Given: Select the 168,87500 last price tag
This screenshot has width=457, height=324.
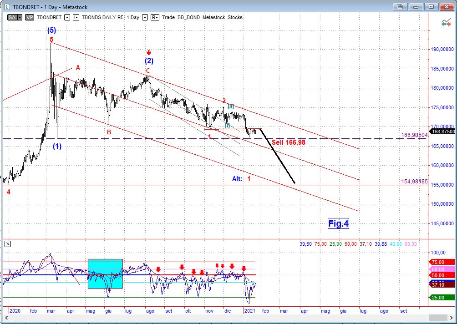Looking at the screenshot, I should pyautogui.click(x=443, y=132).
